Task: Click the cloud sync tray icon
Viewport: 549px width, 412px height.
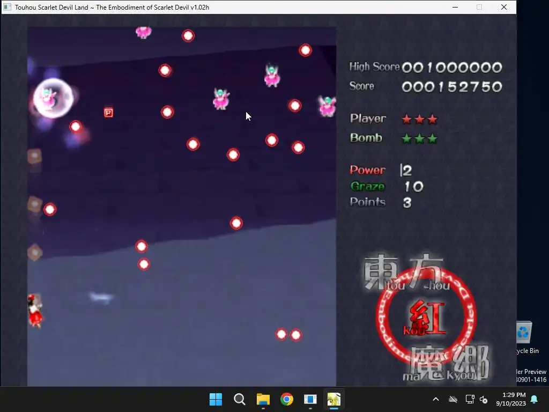Action: tap(453, 399)
